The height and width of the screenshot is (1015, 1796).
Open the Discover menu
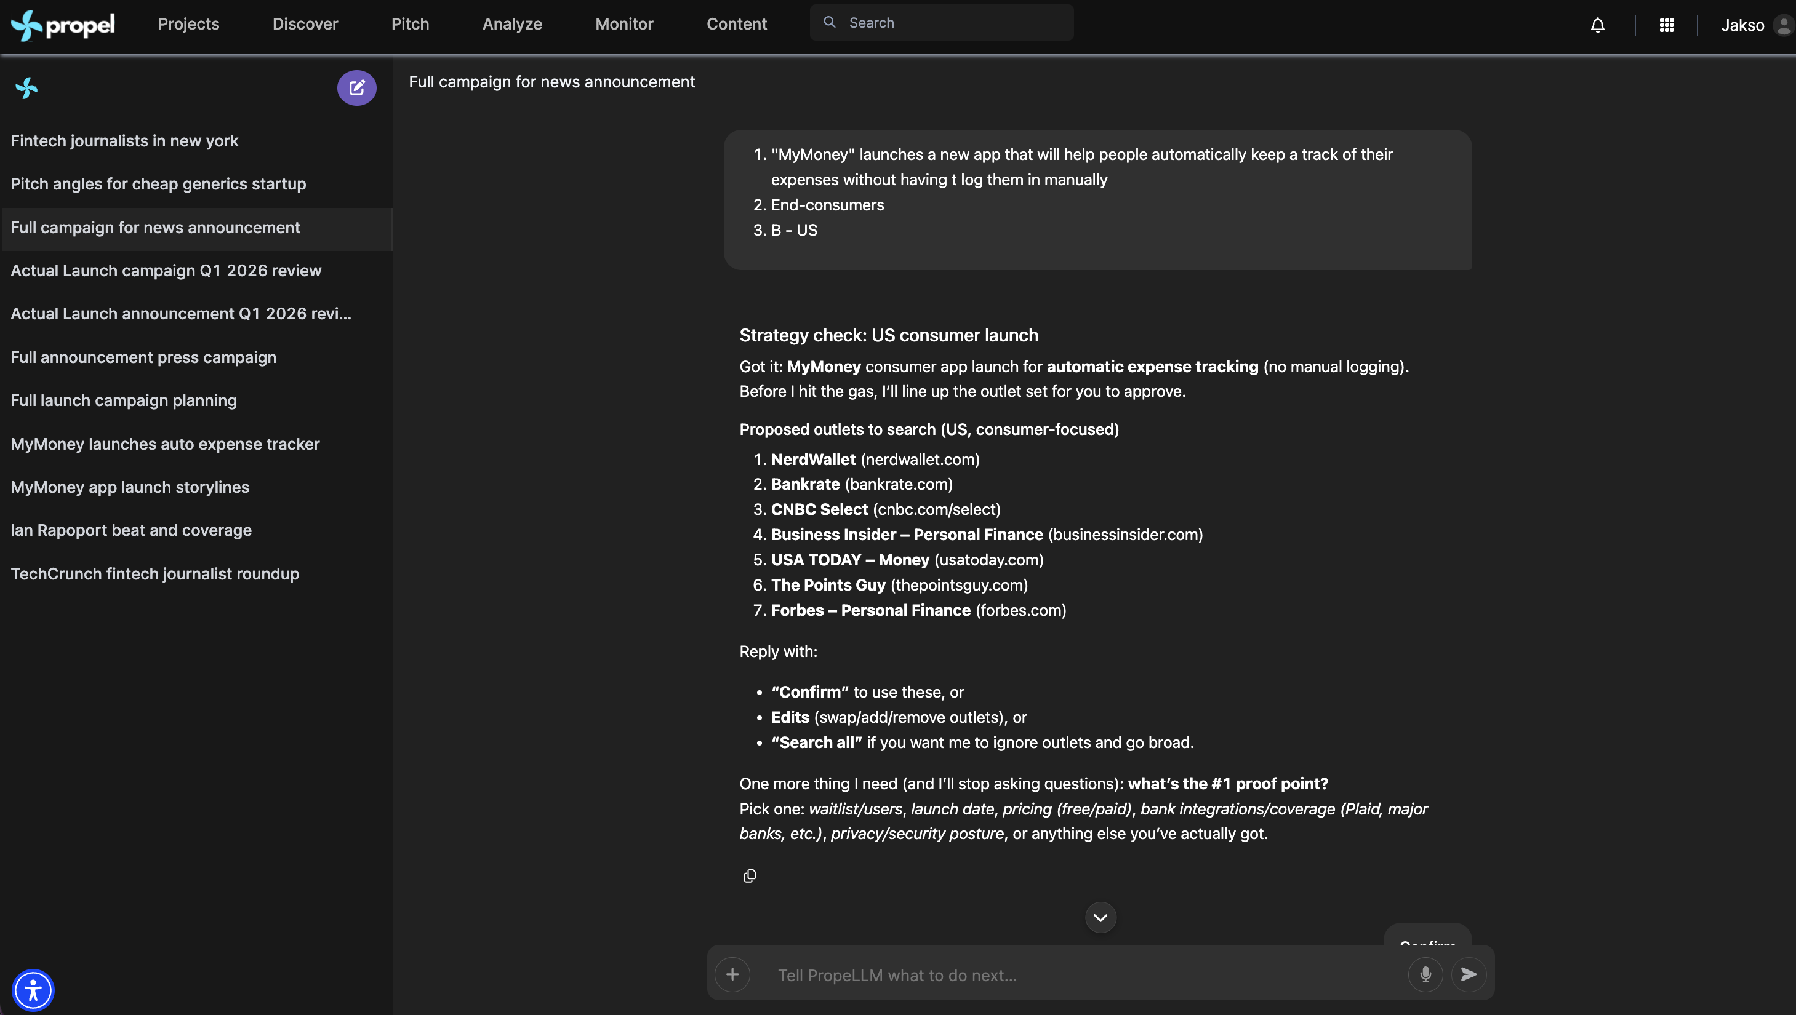pyautogui.click(x=305, y=24)
